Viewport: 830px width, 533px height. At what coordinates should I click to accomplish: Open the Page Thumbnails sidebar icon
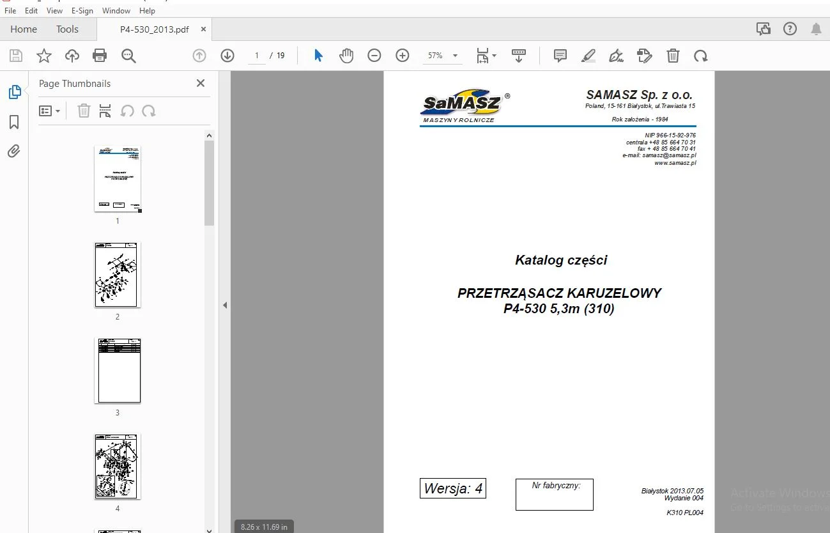pyautogui.click(x=14, y=93)
